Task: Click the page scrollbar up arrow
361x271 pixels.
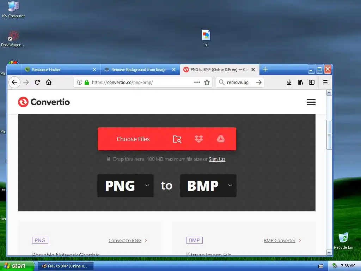Action: [x=329, y=93]
